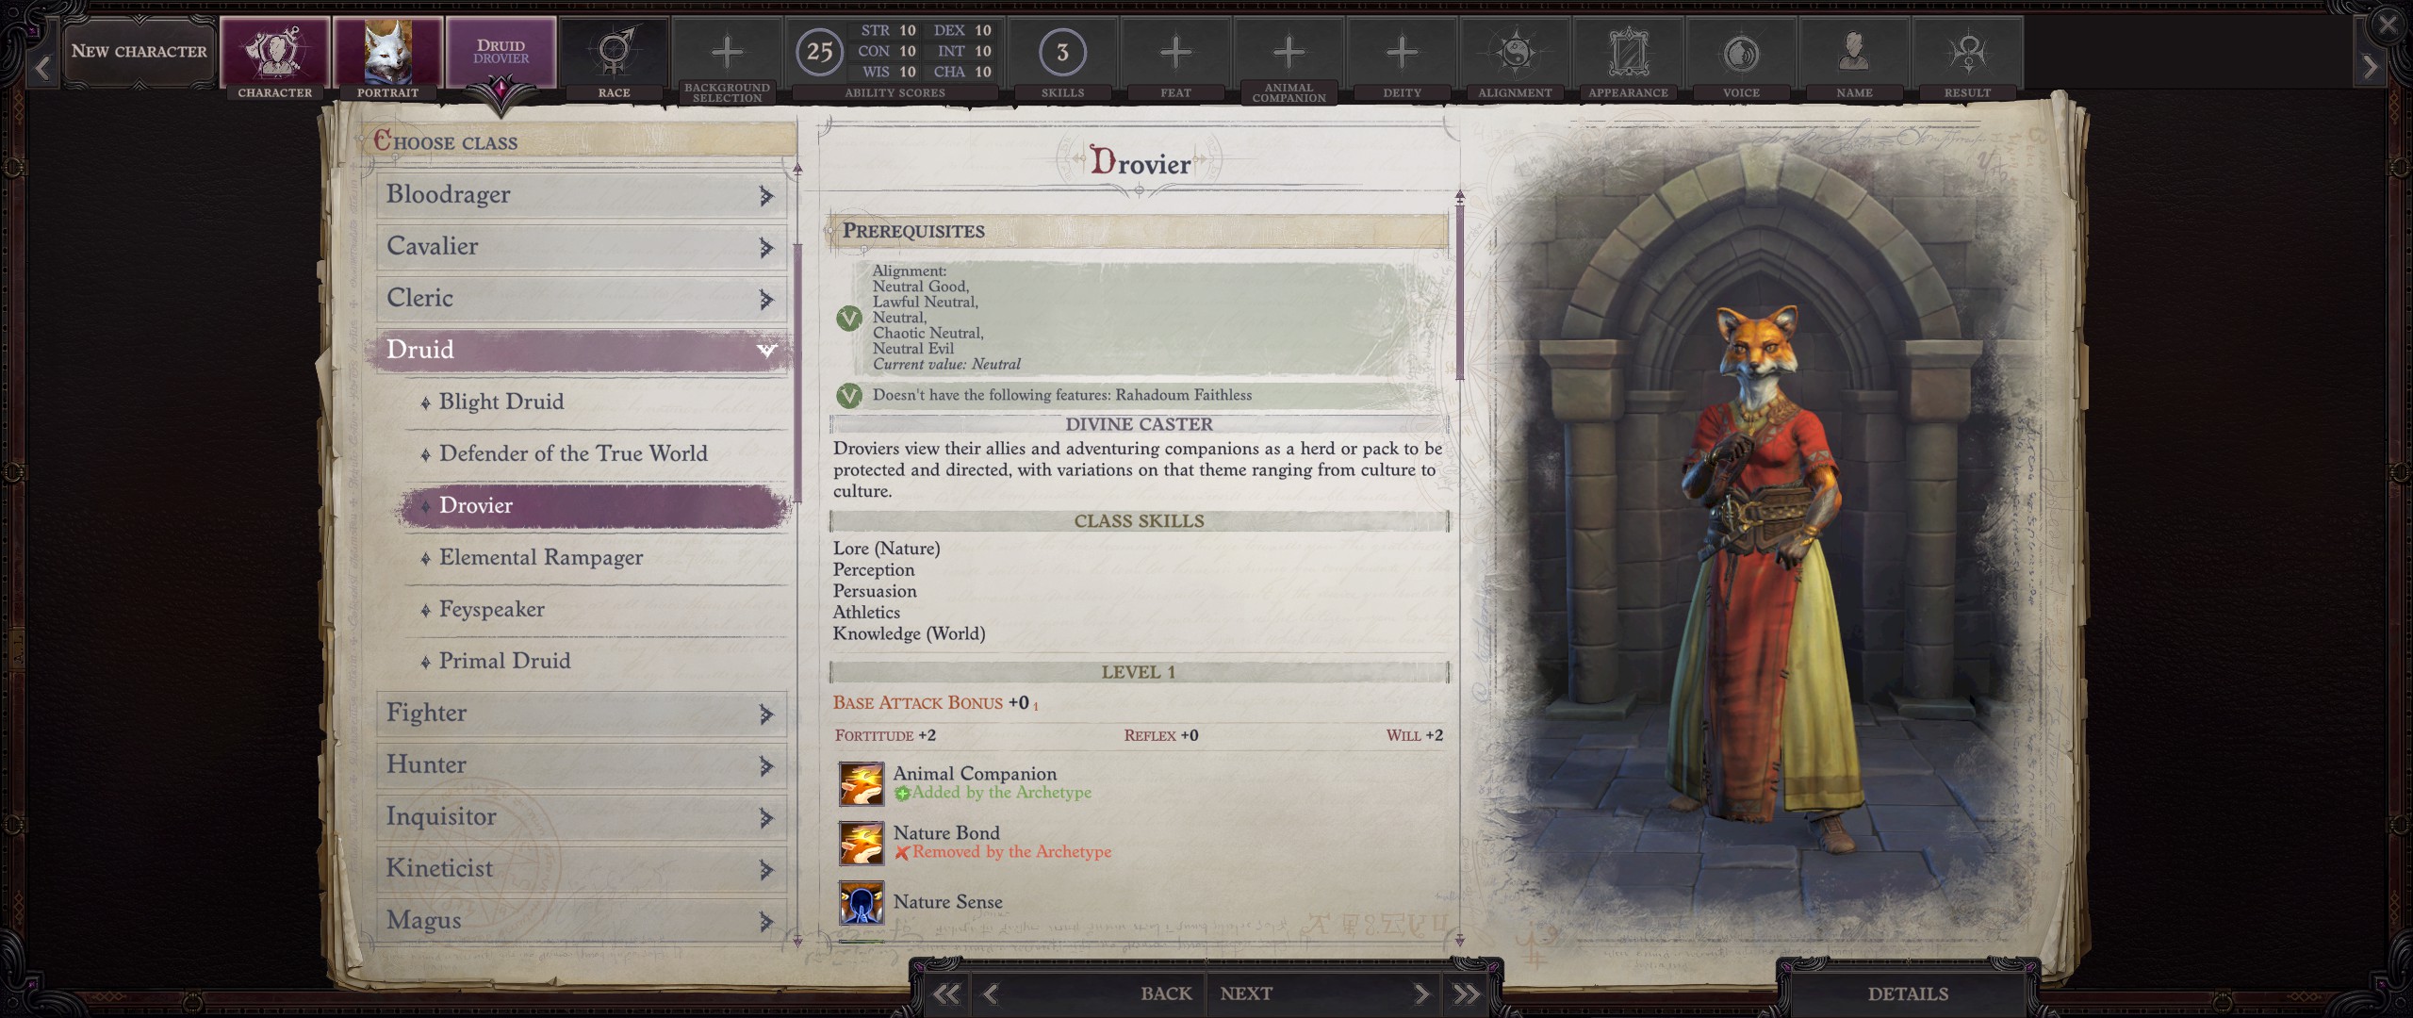Open the Alignment step icon

[1515, 52]
